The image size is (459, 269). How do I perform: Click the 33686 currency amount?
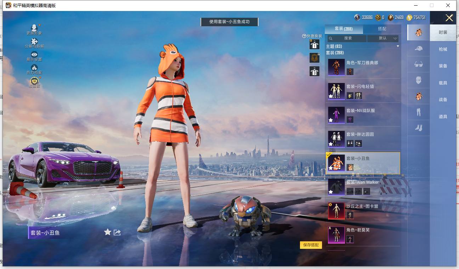[367, 17]
